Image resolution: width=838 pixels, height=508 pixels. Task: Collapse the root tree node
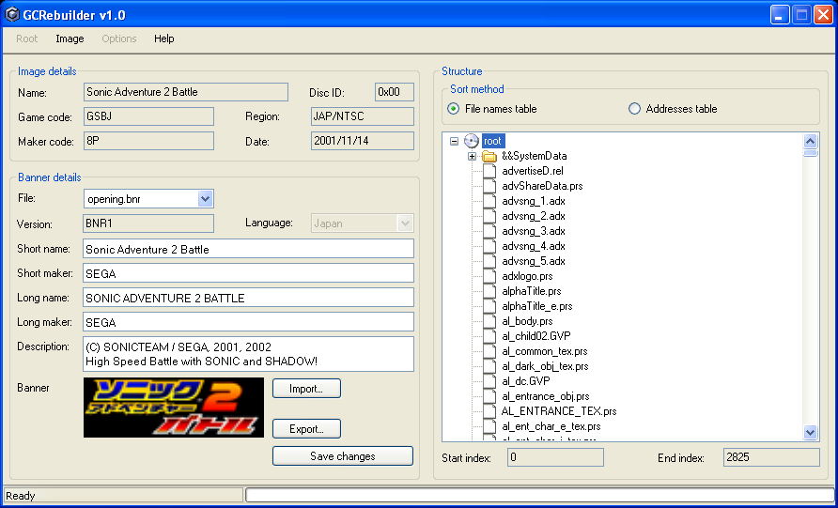point(455,142)
